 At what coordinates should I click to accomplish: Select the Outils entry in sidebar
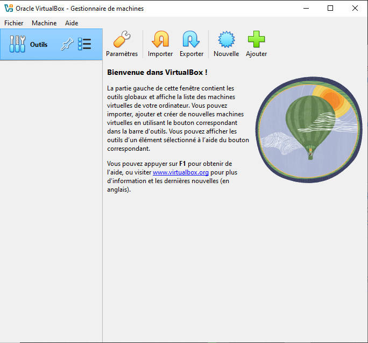(x=51, y=44)
